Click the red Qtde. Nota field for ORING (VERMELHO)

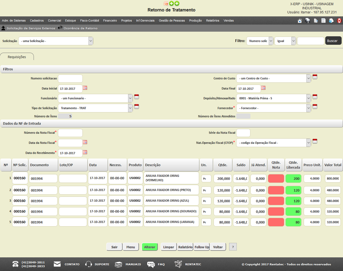coord(276,178)
